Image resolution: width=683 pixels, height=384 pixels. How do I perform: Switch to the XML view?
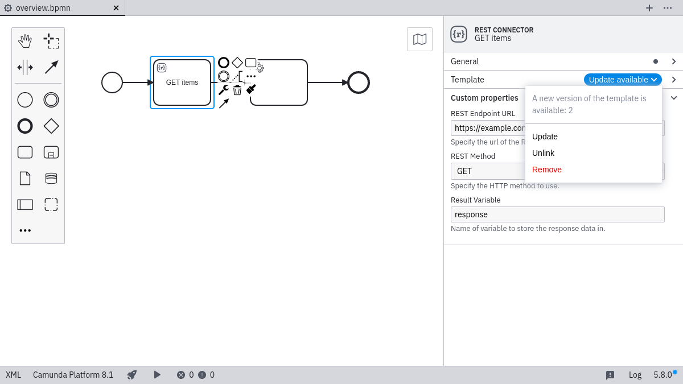(13, 375)
